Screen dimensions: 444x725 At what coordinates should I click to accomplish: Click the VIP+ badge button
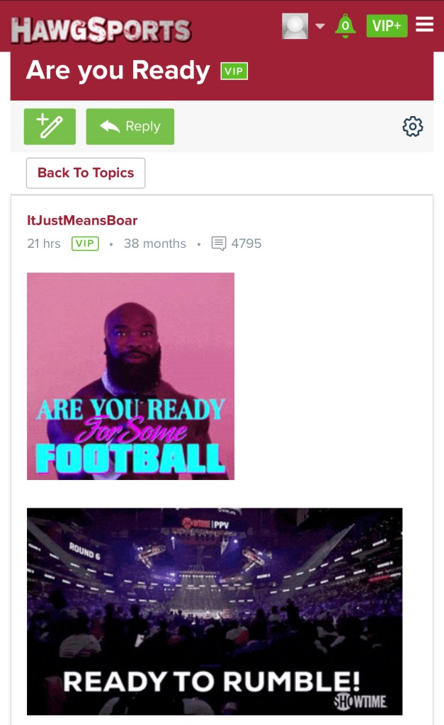[x=387, y=26]
